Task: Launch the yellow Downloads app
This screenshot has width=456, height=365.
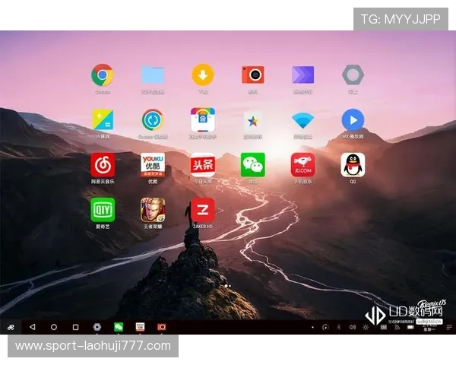Action: 203,75
